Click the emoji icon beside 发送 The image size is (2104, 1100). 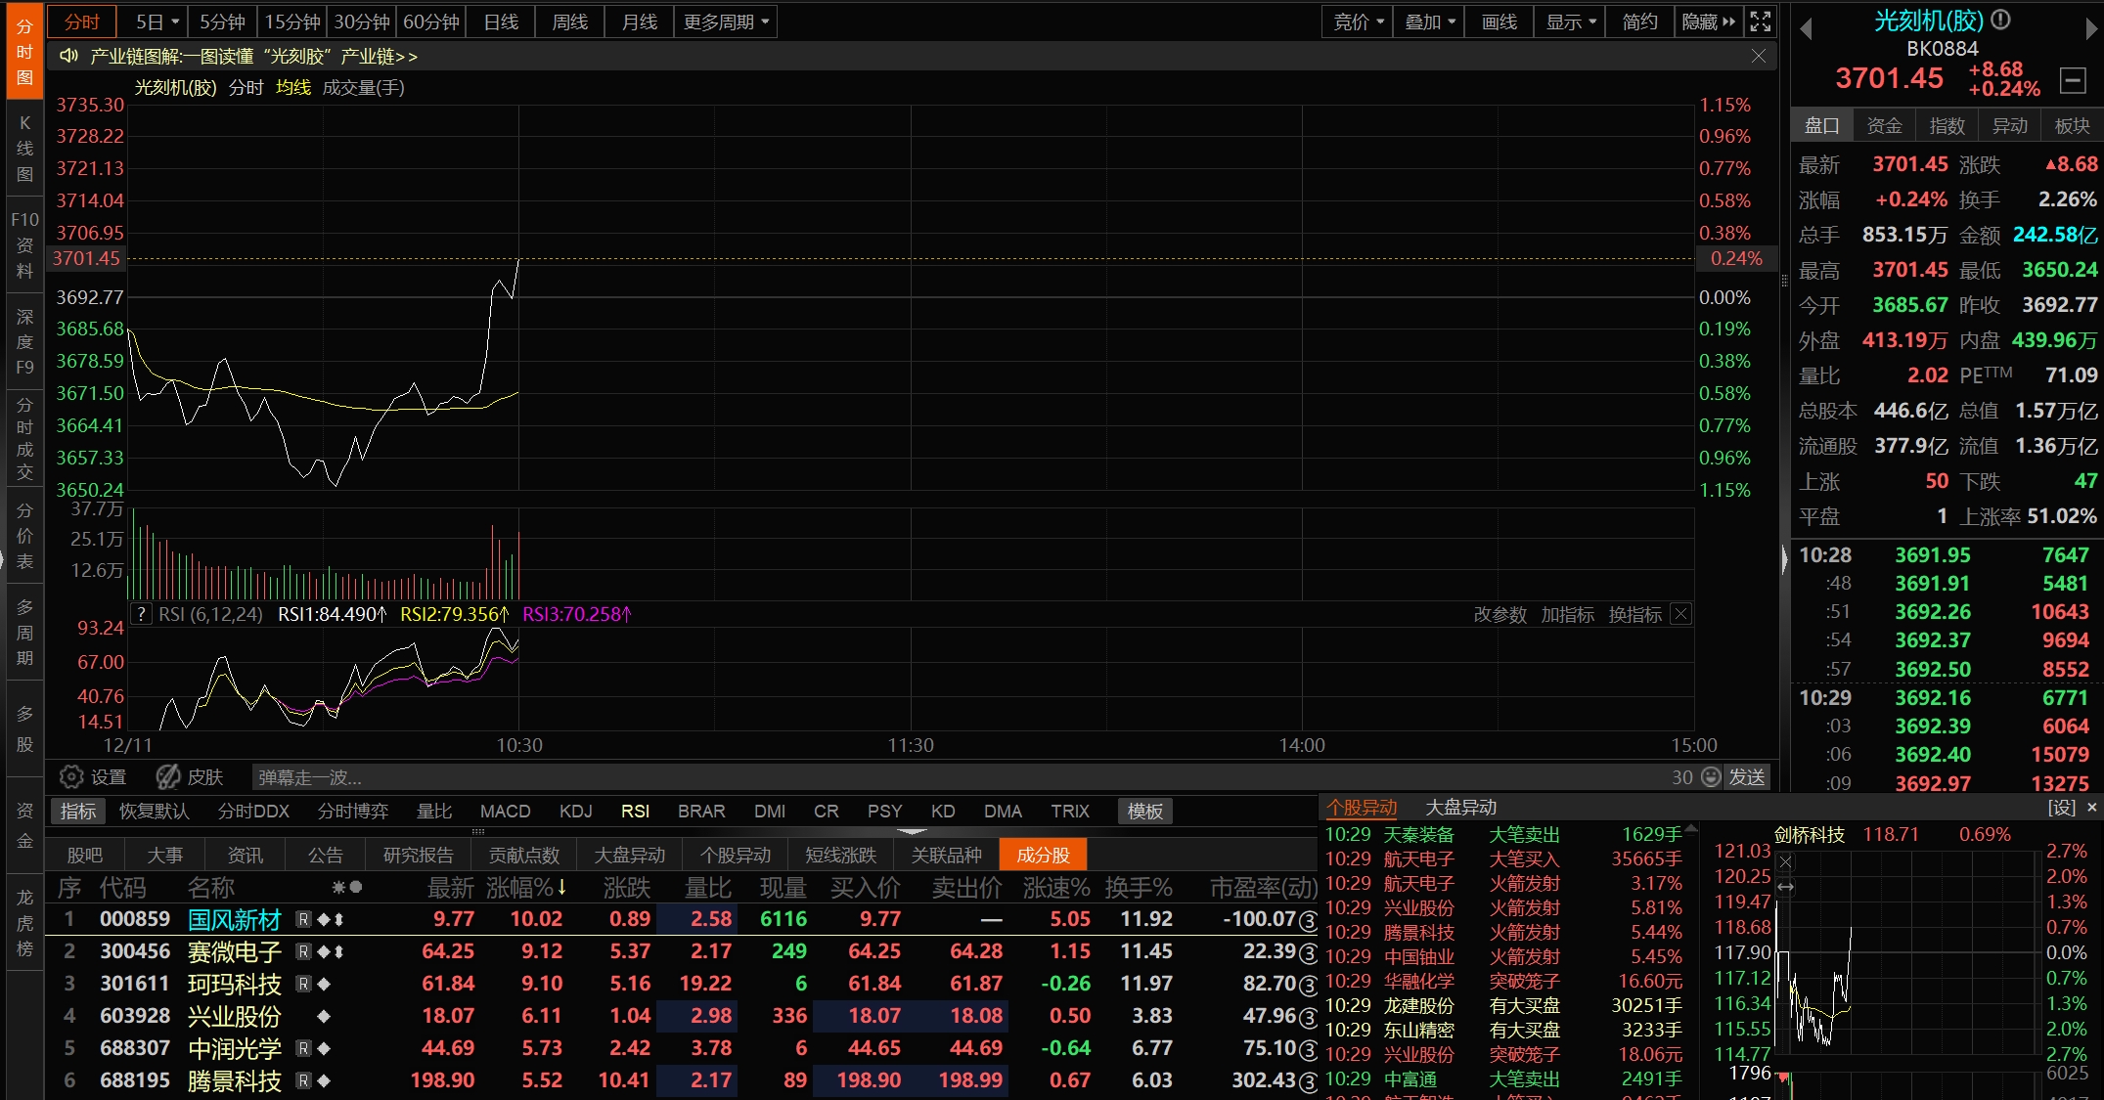point(1711,777)
